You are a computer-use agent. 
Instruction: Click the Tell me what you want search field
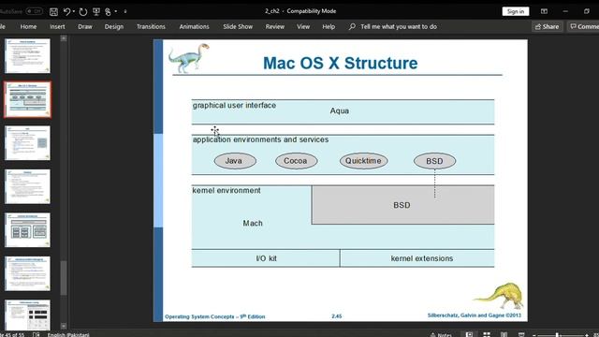pos(399,27)
